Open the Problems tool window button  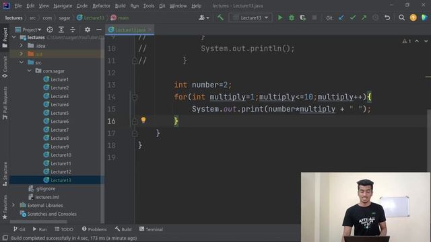click(94, 229)
